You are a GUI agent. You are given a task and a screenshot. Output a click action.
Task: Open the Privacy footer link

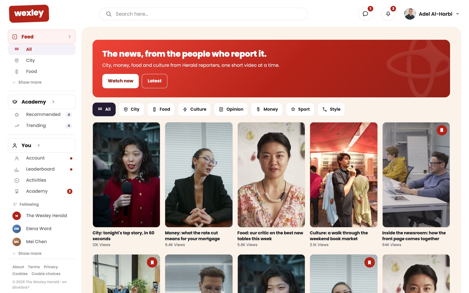click(x=51, y=267)
